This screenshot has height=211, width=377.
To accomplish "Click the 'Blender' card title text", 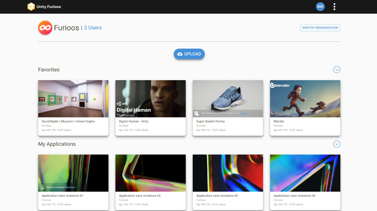I will coord(279,121).
